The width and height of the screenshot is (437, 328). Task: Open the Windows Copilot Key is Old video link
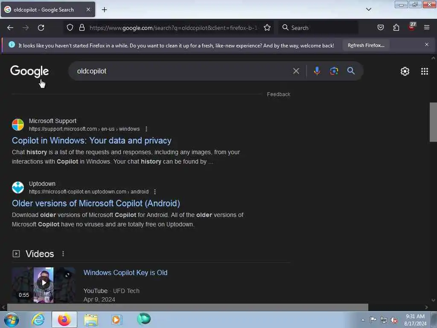(x=125, y=272)
